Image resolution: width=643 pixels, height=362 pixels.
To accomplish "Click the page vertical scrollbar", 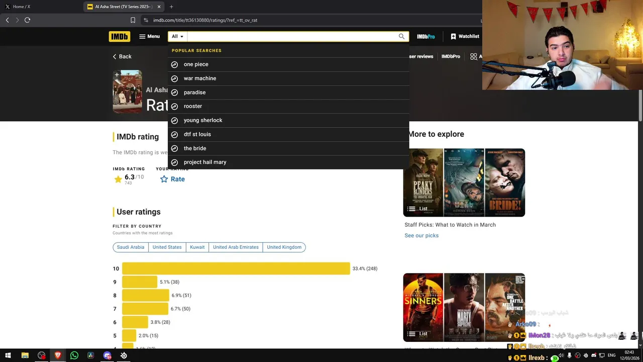I will click(x=640, y=106).
